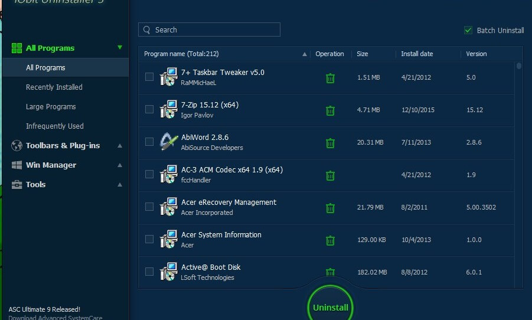
Task: Open the Toolbars & Plug-ins section
Action: pyautogui.click(x=63, y=146)
